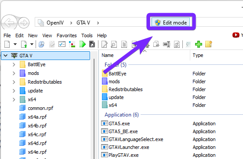
Task: Open the Favorites menu
Action: 67,35
